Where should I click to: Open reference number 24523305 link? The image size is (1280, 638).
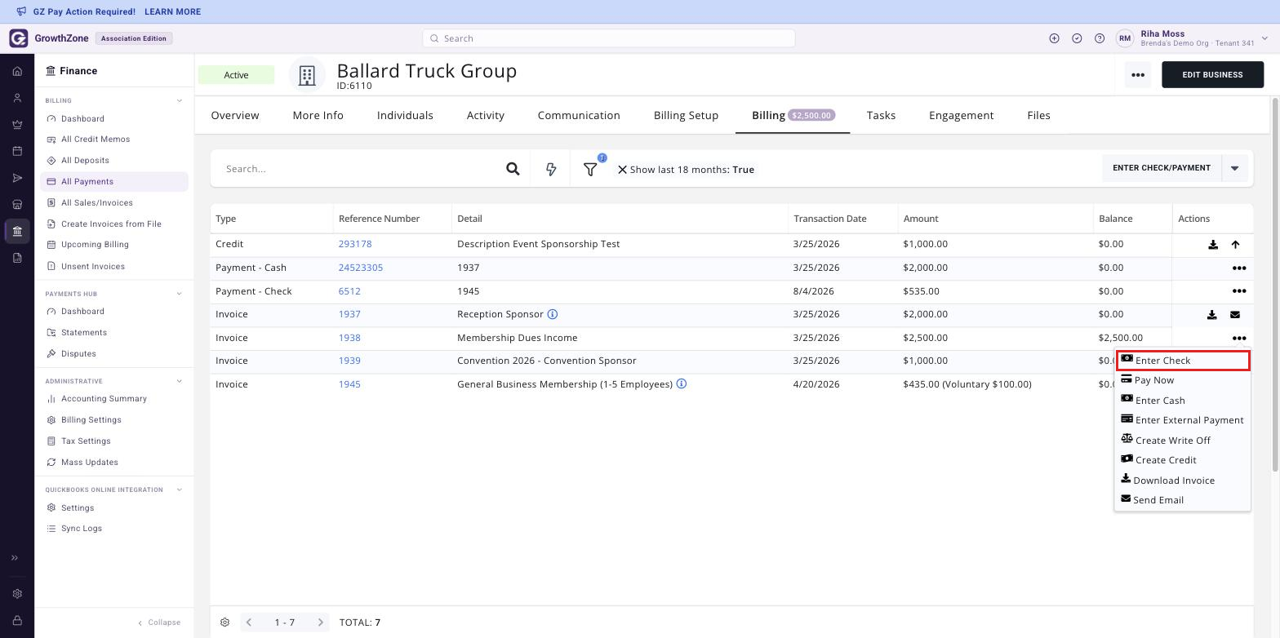coord(361,268)
